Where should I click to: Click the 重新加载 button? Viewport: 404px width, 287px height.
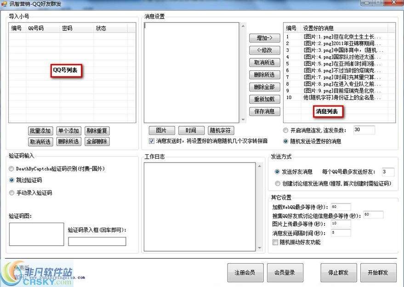point(265,99)
